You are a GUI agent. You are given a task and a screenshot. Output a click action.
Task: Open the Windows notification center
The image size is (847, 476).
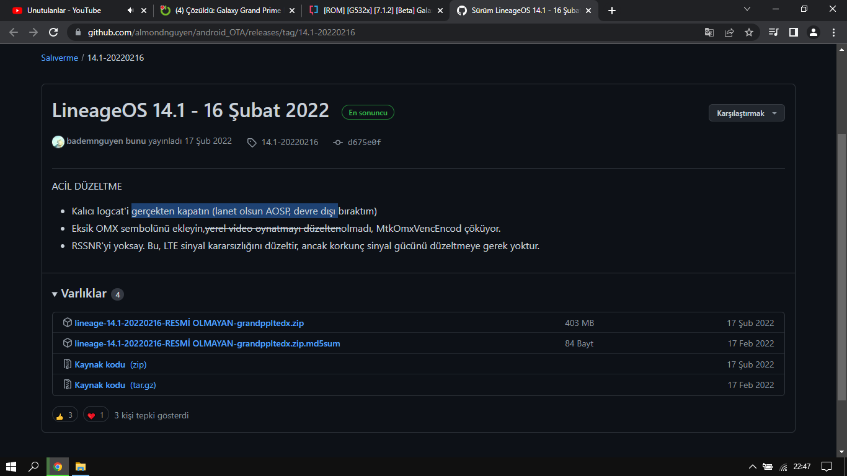tap(826, 466)
